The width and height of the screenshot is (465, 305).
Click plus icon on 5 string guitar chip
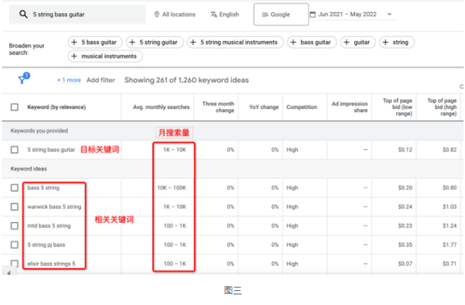(133, 42)
